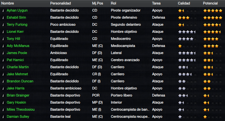Click info icon beside Eshabil Sirin

pos(3,18)
